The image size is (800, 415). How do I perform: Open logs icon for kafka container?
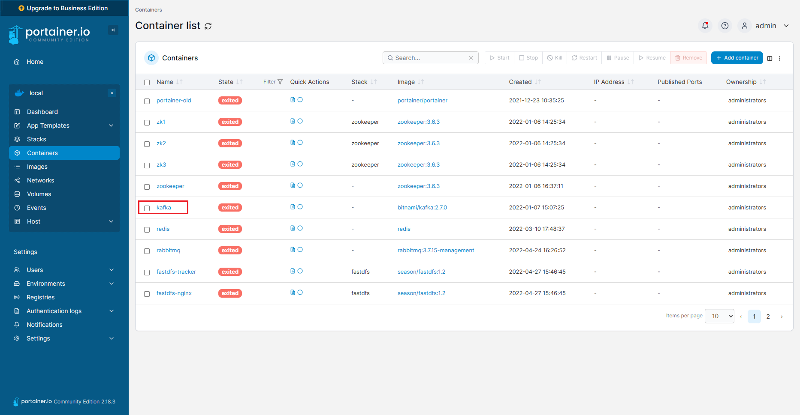tap(293, 207)
